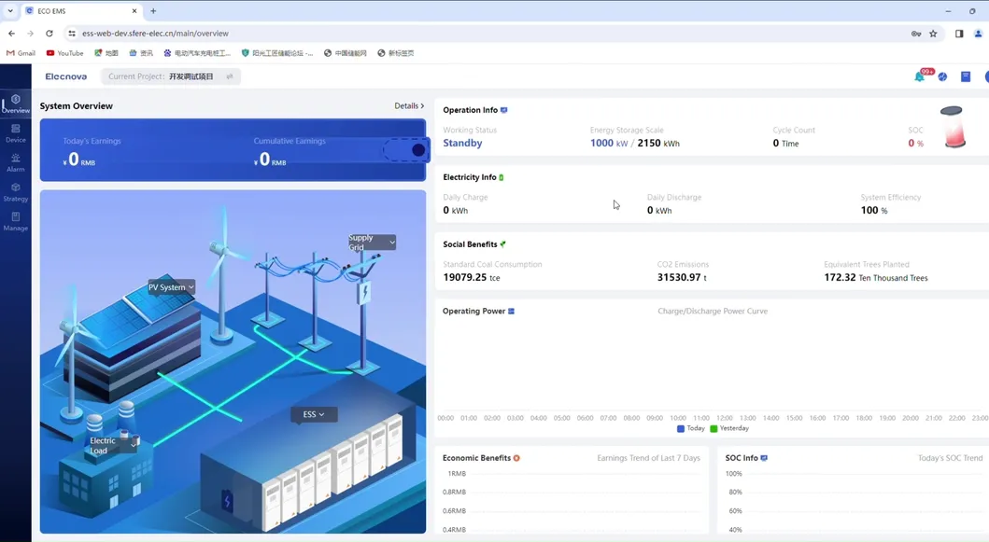Open the Manage section in sidebar

(15, 223)
